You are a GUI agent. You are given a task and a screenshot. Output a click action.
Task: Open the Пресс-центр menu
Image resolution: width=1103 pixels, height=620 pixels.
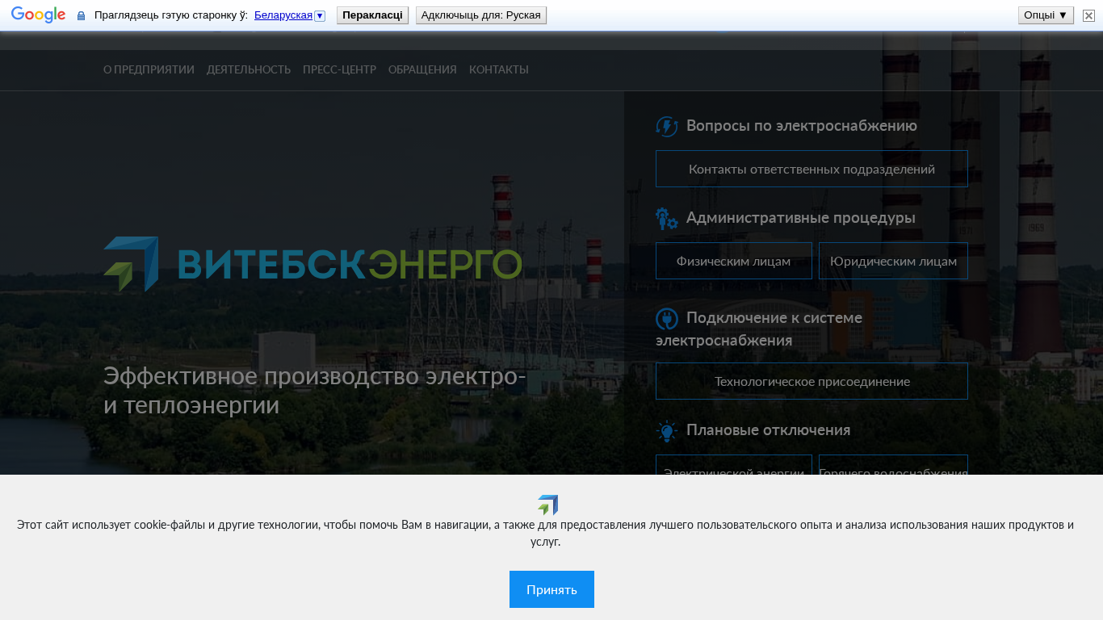(x=339, y=69)
